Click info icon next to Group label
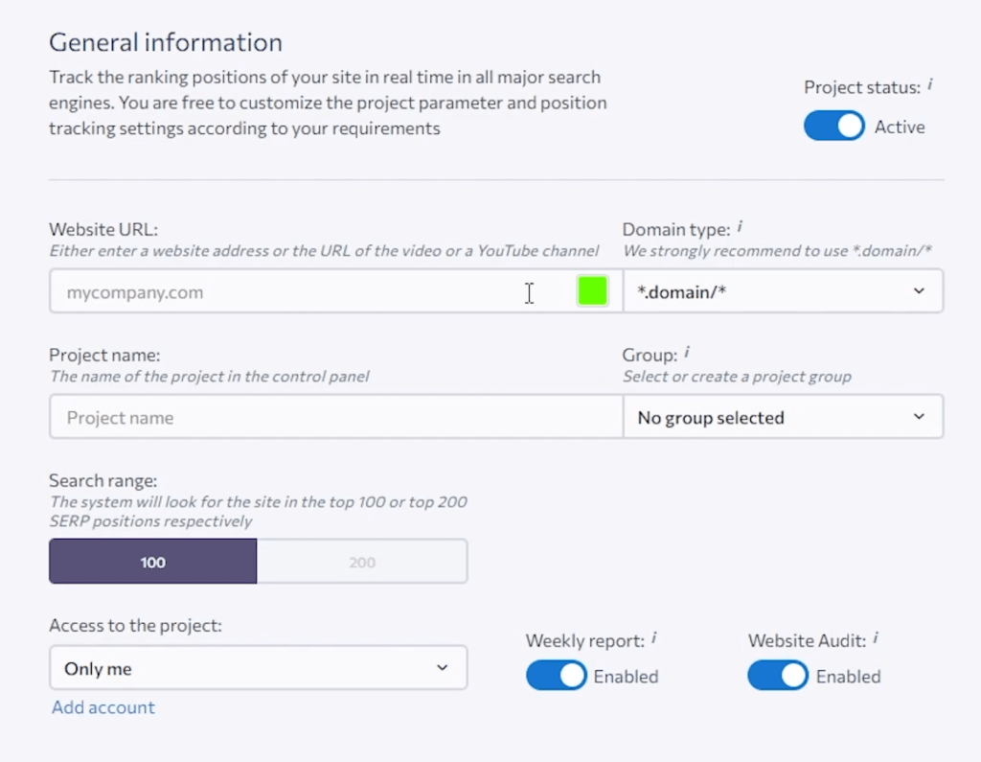 click(687, 353)
